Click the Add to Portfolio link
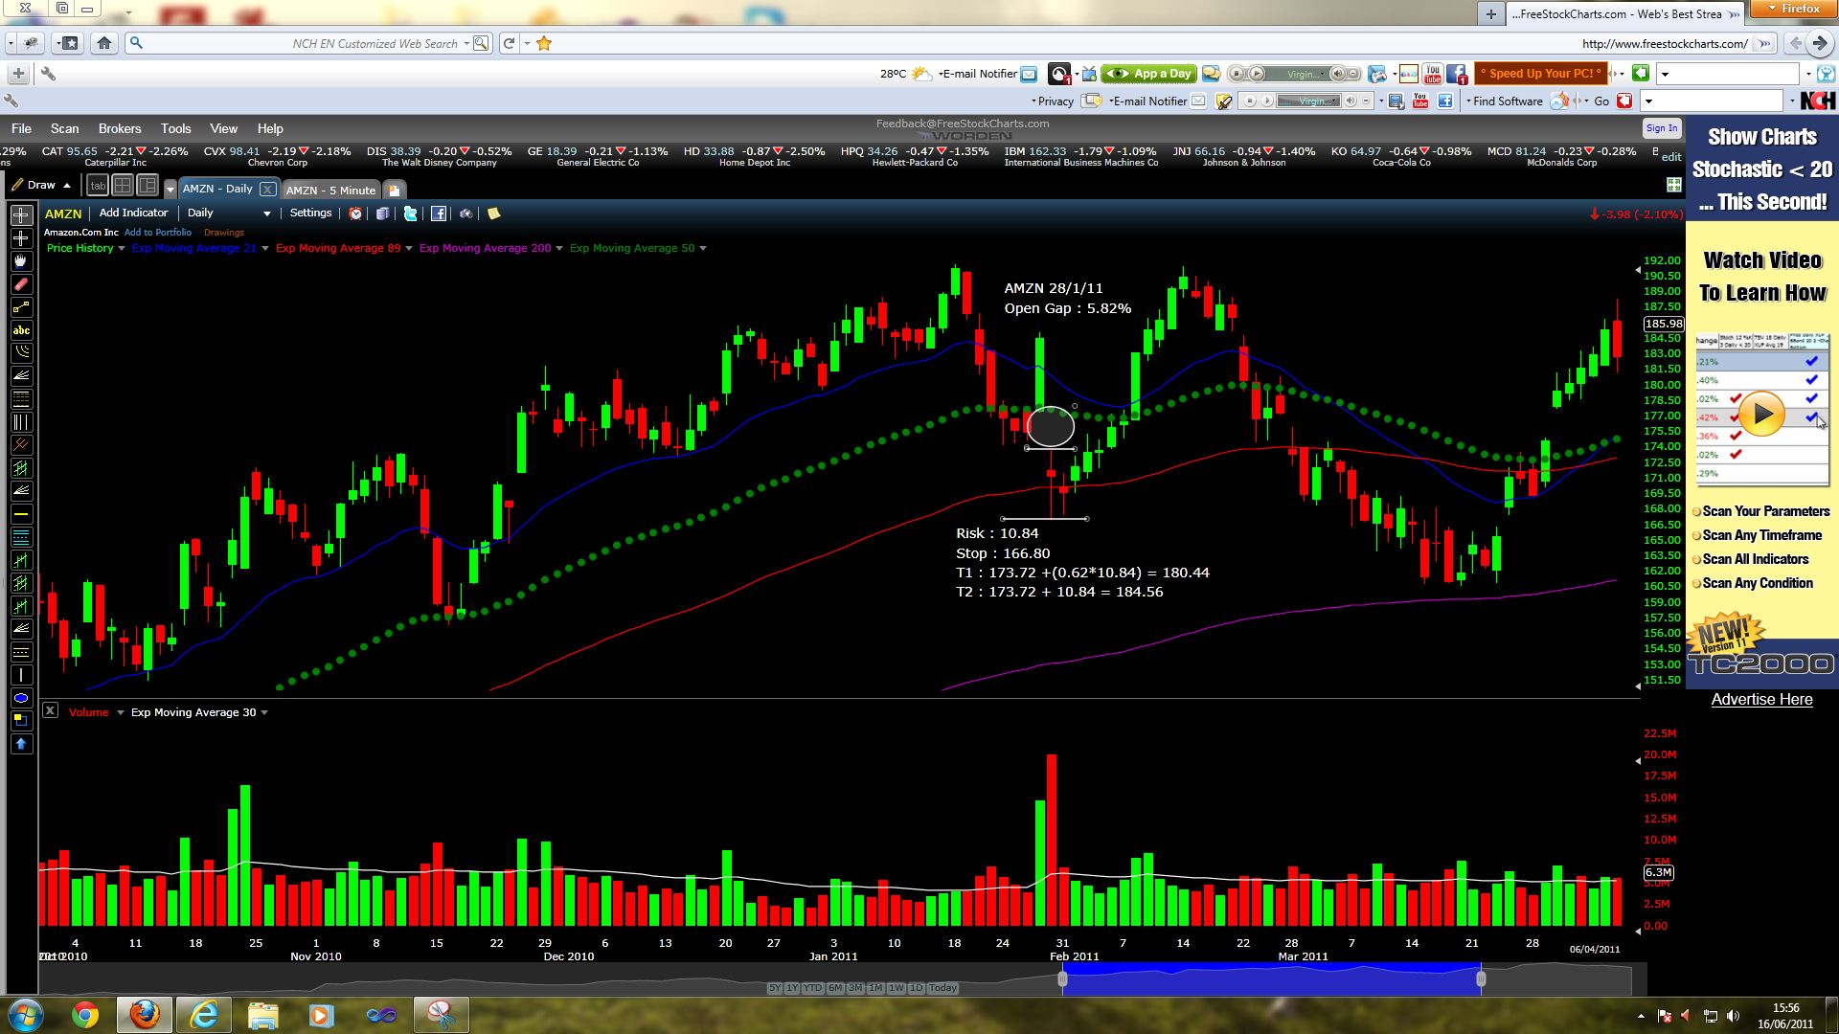Screen dimensions: 1839x1034 [158, 232]
